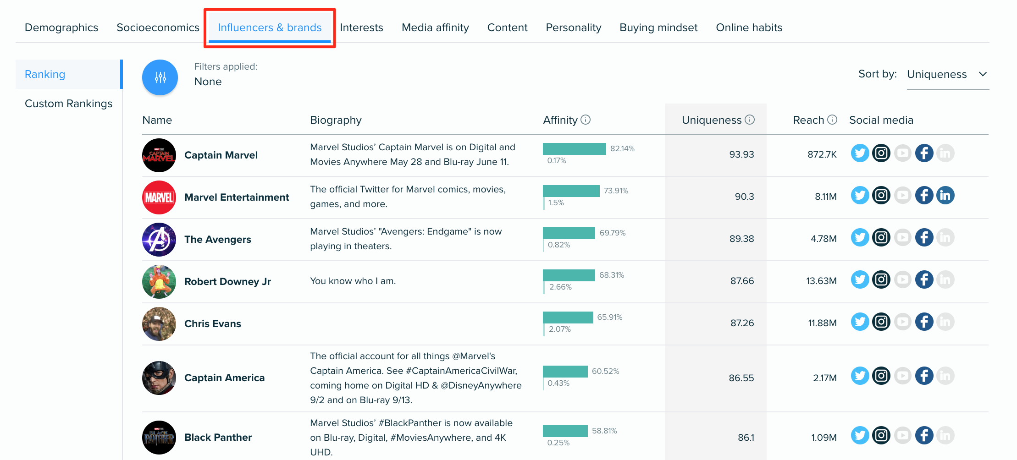The height and width of the screenshot is (460, 1017).
Task: Open Chris Evans' Facebook icon
Action: pos(924,322)
